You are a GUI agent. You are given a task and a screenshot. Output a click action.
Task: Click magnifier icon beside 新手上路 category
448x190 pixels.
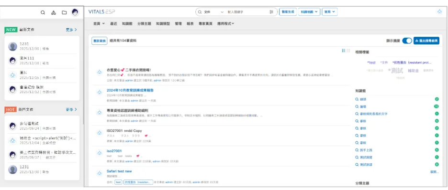point(357,150)
